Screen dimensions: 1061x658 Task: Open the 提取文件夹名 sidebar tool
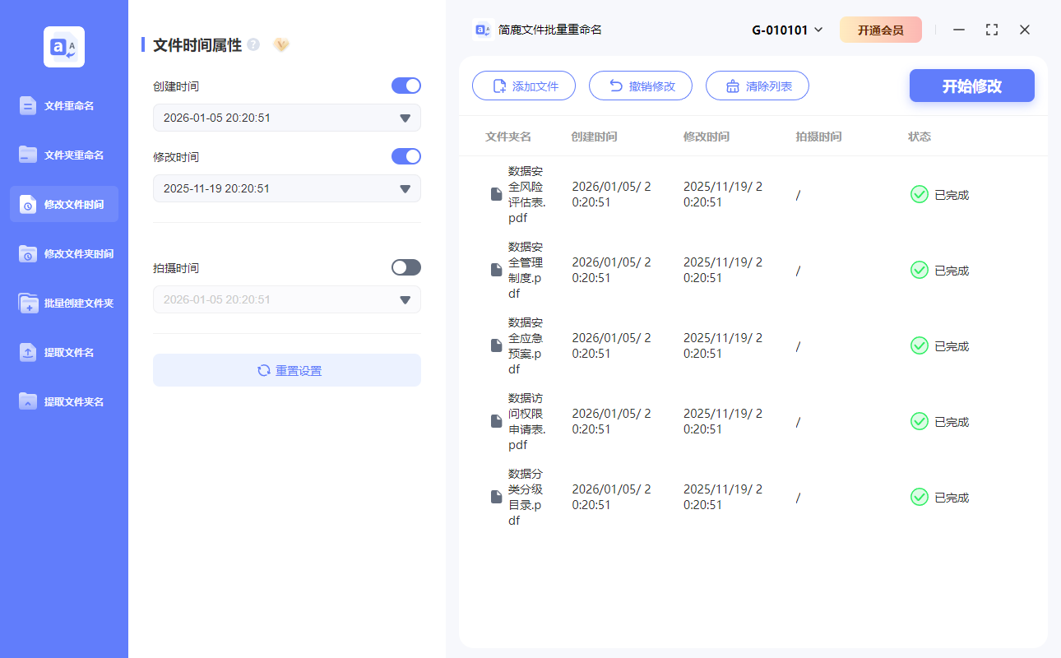[64, 401]
